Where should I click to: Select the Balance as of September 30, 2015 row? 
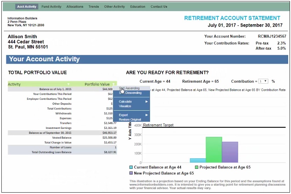pyautogui.click(x=62, y=133)
